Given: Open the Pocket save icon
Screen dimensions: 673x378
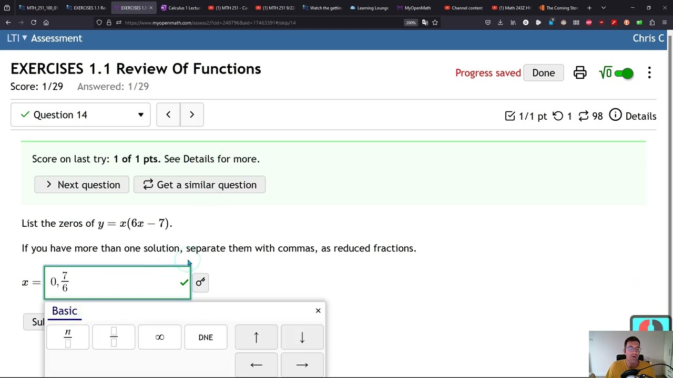Looking at the screenshot, I should (488, 23).
